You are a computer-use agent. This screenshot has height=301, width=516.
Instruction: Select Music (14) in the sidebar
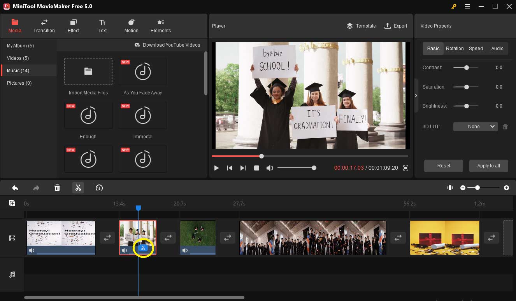(x=18, y=70)
